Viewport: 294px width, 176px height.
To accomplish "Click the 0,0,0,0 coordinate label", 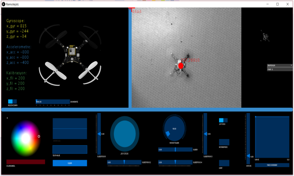I will click(x=137, y=12).
